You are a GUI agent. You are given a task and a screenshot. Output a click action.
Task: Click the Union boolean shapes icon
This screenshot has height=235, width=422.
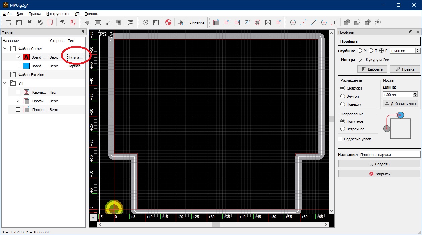(347, 22)
